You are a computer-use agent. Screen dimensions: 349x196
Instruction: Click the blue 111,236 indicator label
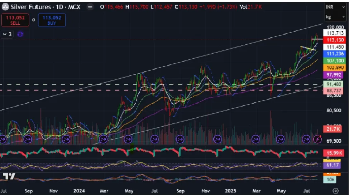[335, 54]
